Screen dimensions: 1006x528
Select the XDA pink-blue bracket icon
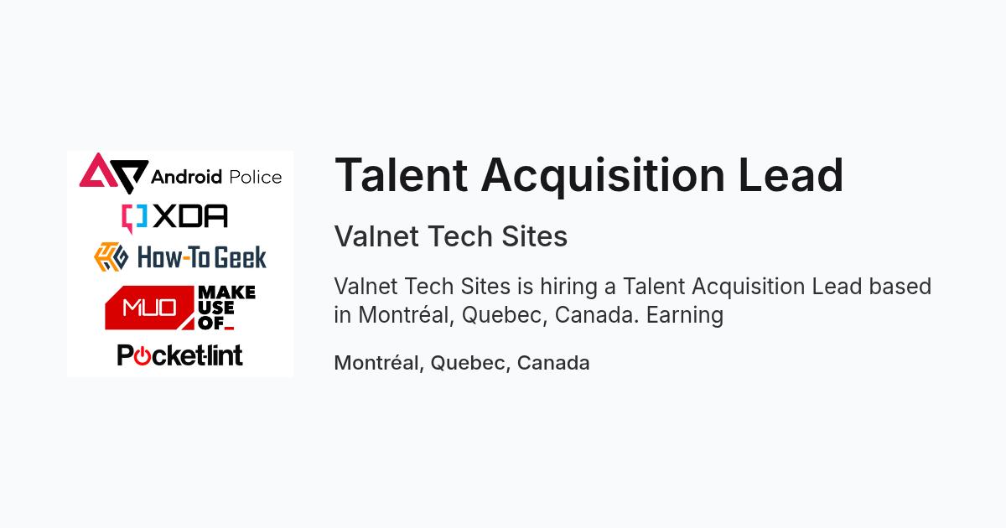(x=134, y=217)
